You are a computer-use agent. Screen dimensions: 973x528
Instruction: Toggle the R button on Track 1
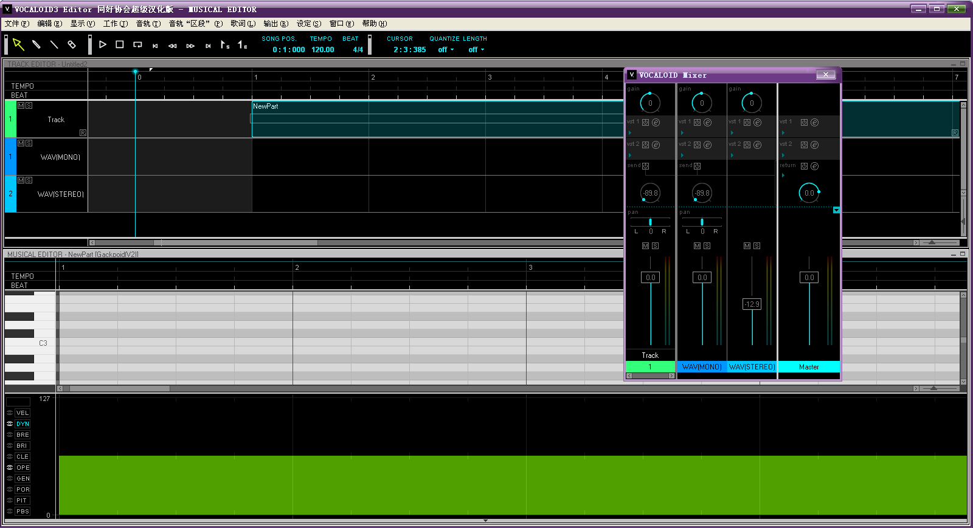(83, 132)
